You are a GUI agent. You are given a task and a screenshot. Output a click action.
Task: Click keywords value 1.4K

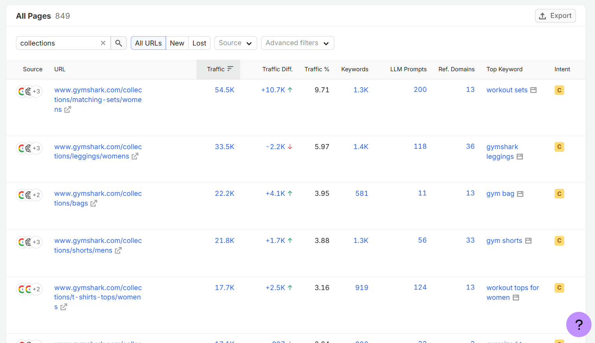(361, 147)
